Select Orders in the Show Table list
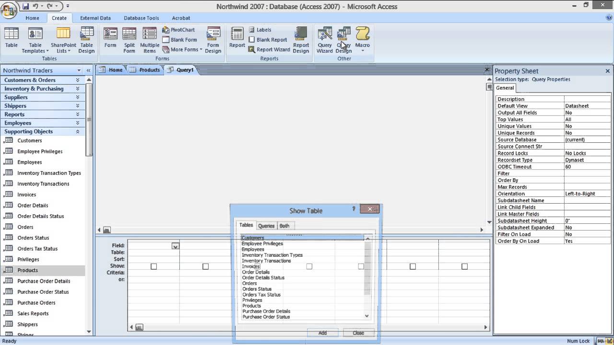This screenshot has height=345, width=614. click(x=249, y=283)
